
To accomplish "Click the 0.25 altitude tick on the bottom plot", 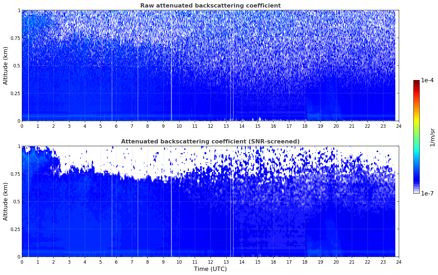I will coord(16,229).
